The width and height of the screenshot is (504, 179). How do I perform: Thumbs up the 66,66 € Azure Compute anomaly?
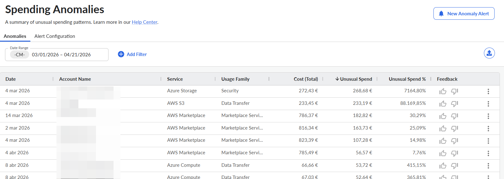pyautogui.click(x=443, y=166)
